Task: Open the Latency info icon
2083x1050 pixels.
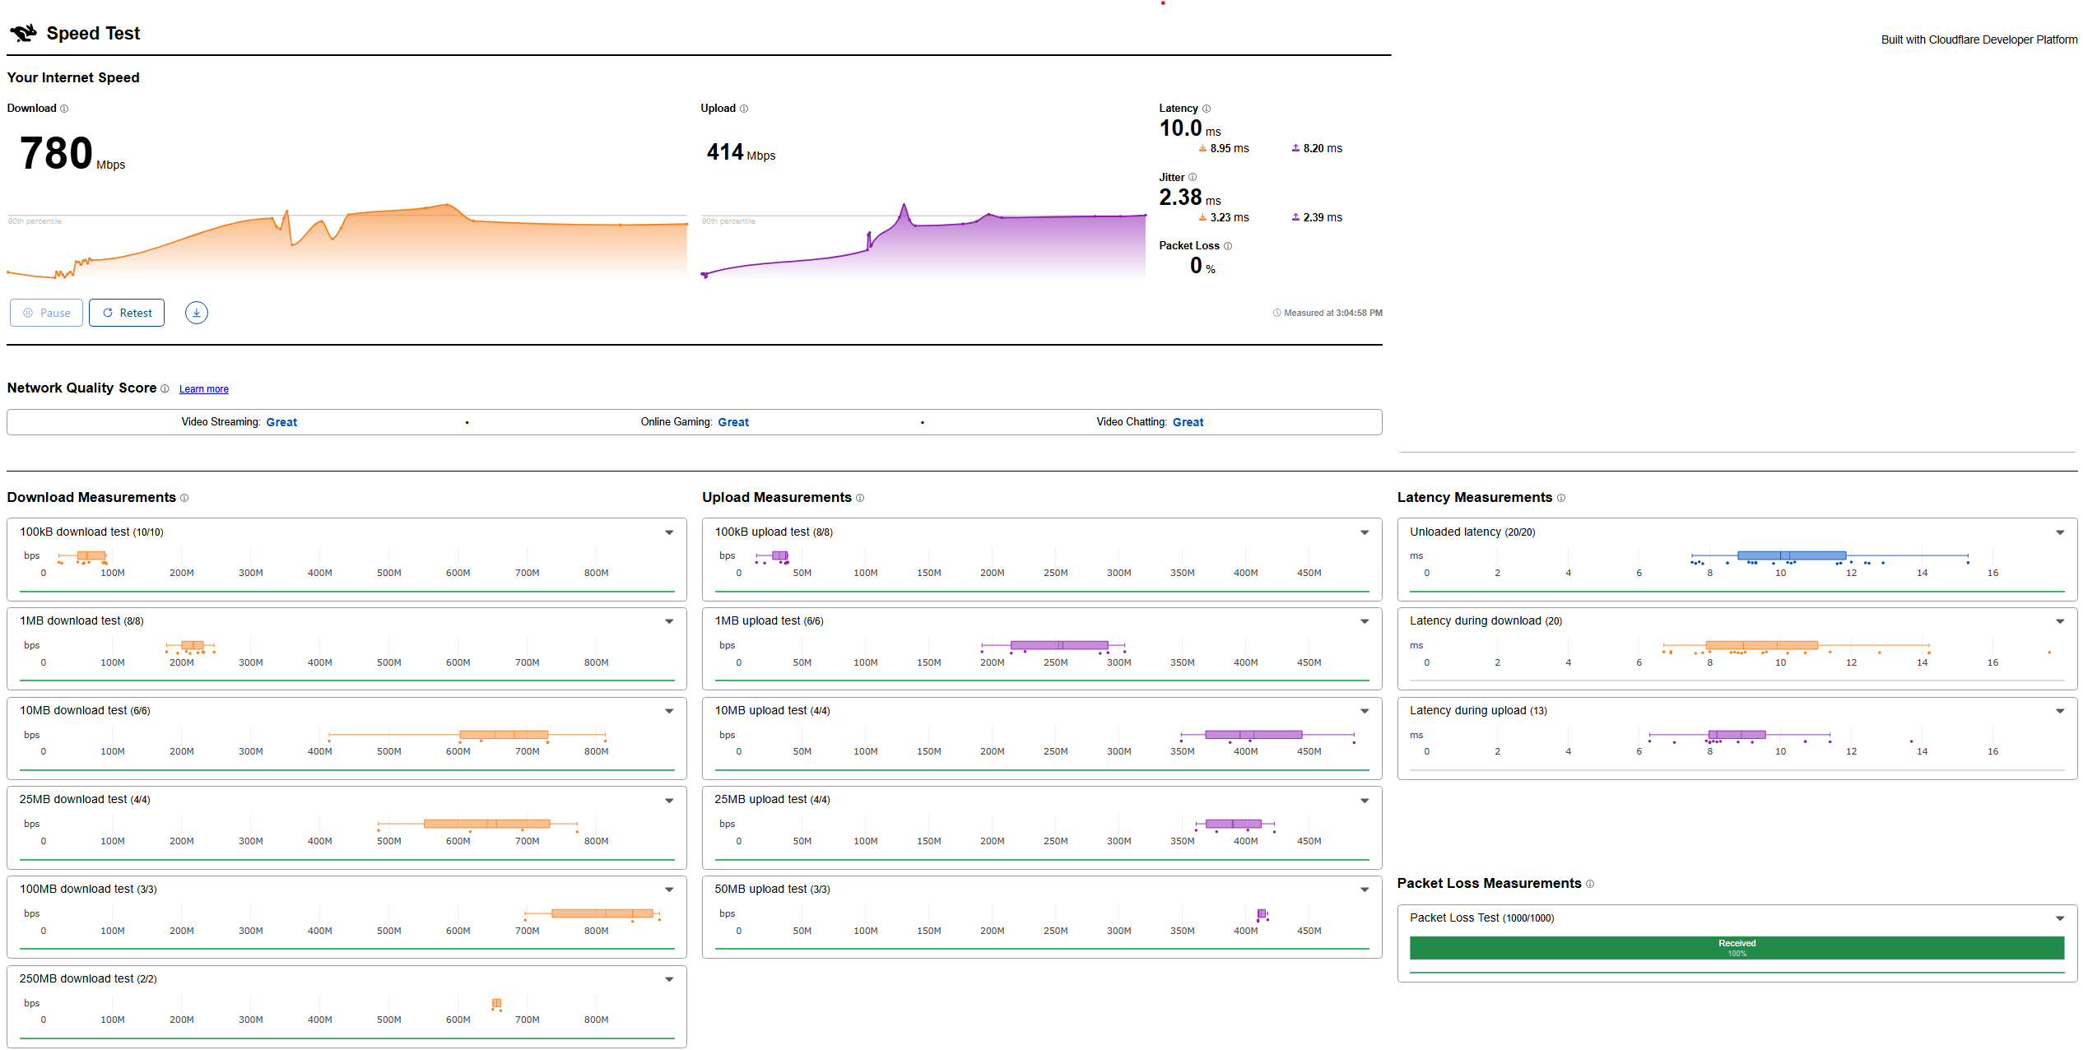Action: click(1207, 109)
